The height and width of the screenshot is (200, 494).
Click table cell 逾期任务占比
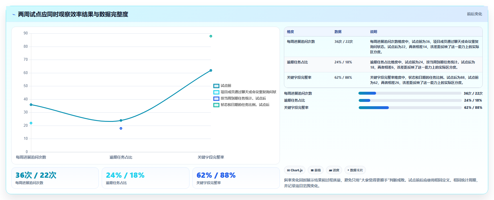pos(297,62)
